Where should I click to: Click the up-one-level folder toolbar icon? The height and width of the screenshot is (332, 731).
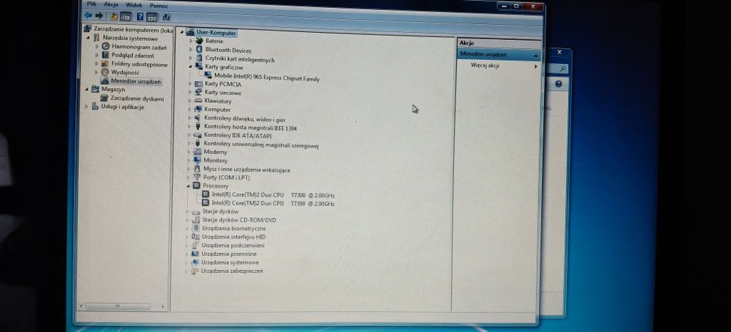(114, 16)
